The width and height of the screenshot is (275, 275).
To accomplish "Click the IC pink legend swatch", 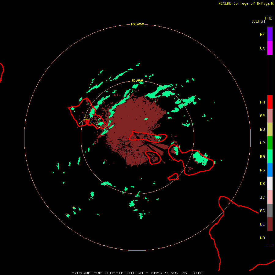I will [270, 197].
